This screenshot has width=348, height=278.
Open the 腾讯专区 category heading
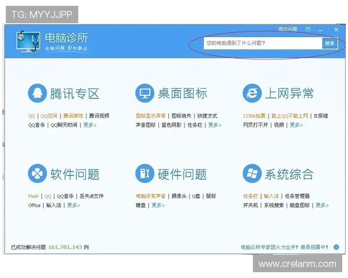click(74, 93)
